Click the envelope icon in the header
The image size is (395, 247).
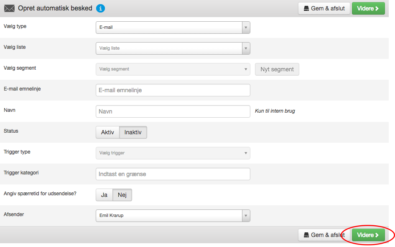[9, 8]
